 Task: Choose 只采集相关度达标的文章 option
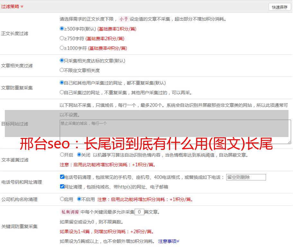(62, 60)
